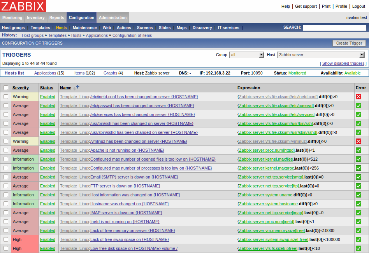The image size is (369, 253).
Task: Click green status icon for low disk space trigger
Action: [x=358, y=248]
